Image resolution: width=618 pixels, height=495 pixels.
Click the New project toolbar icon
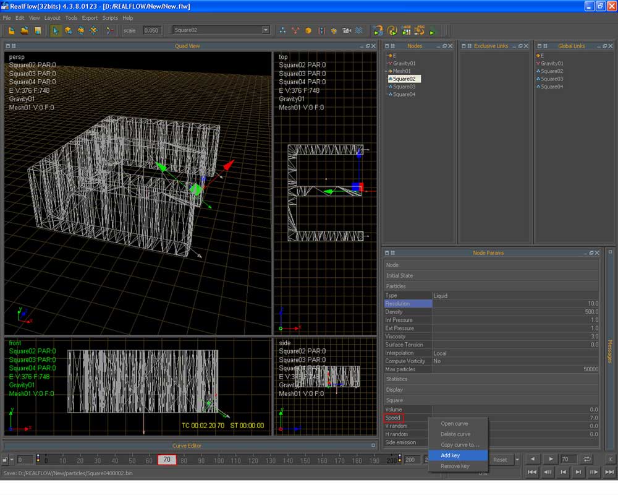[x=11, y=30]
